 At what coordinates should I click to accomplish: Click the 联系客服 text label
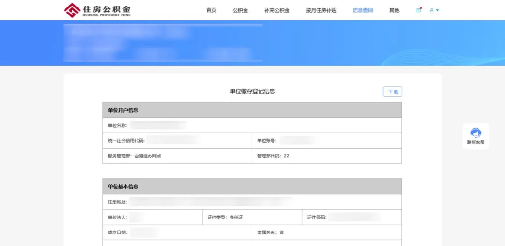pos(476,143)
